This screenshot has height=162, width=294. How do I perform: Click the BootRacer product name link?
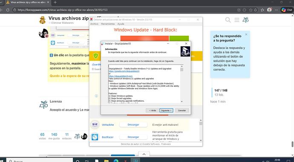click(x=108, y=137)
